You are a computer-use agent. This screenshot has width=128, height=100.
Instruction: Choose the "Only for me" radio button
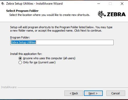(x=20, y=63)
